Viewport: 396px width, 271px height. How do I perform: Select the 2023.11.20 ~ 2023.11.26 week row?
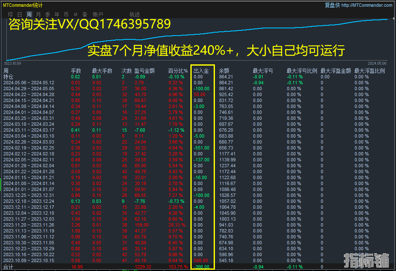point(29,225)
